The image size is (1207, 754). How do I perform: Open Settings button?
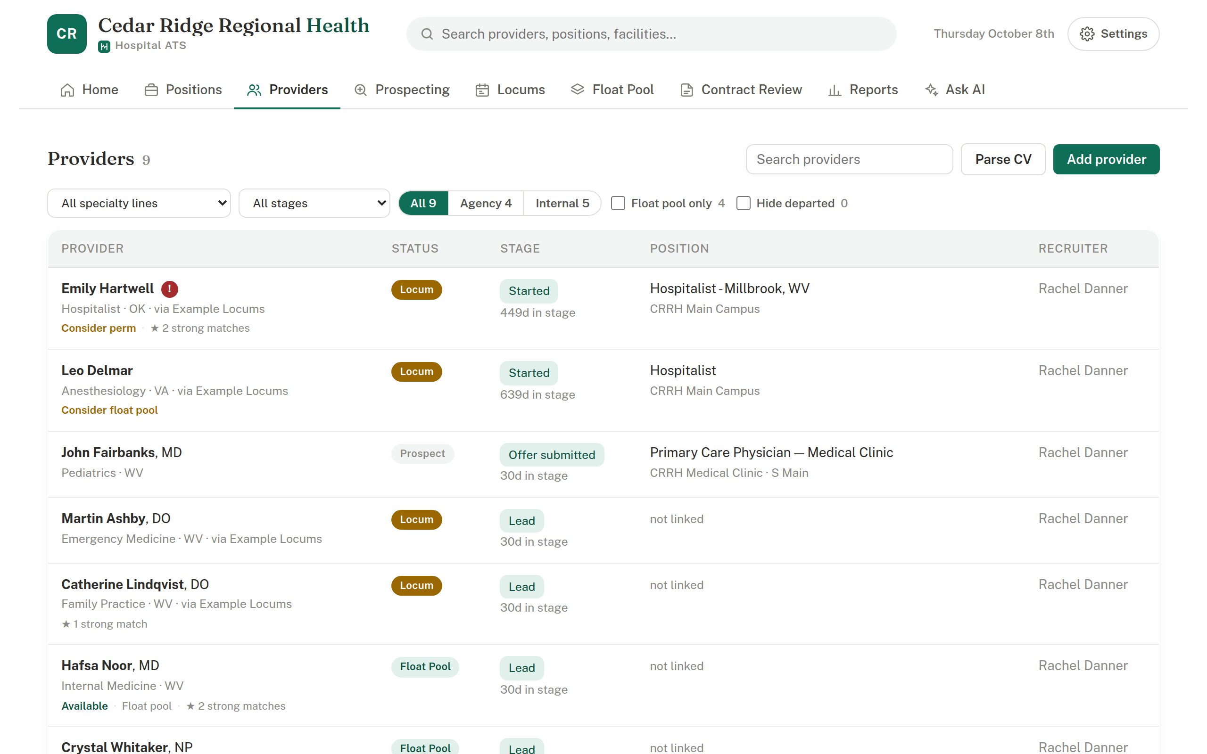click(1113, 34)
